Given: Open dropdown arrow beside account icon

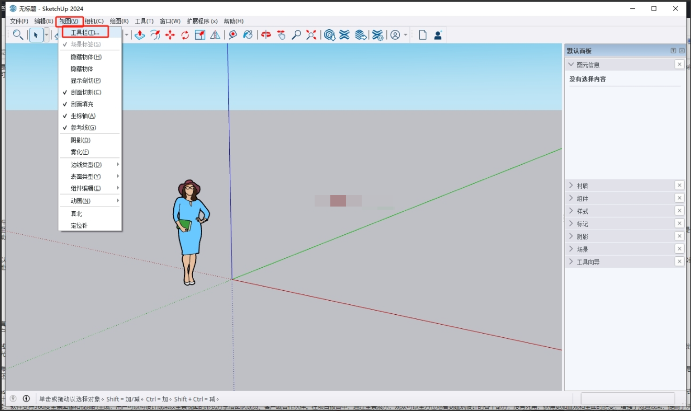Looking at the screenshot, I should 406,35.
